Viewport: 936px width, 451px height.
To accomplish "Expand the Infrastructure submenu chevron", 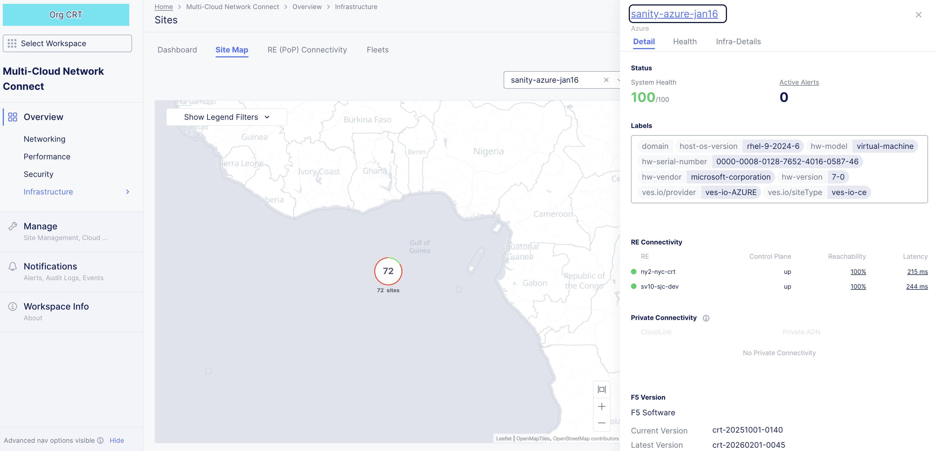I will tap(128, 192).
